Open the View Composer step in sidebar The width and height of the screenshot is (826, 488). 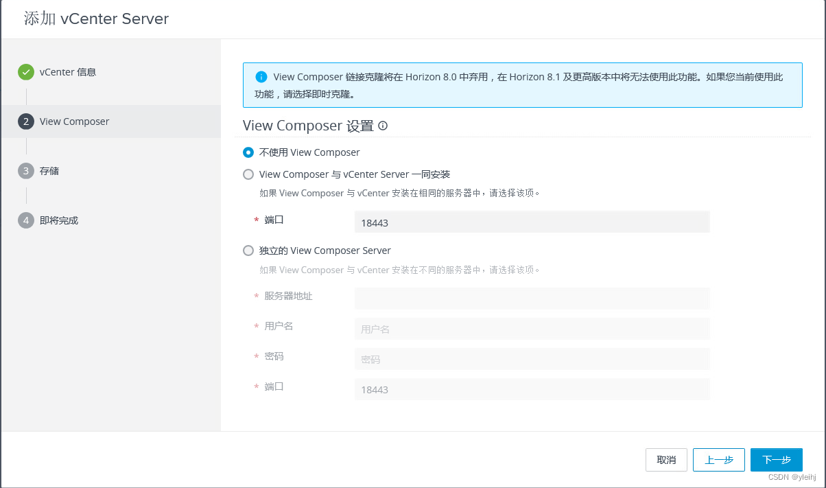pyautogui.click(x=111, y=121)
